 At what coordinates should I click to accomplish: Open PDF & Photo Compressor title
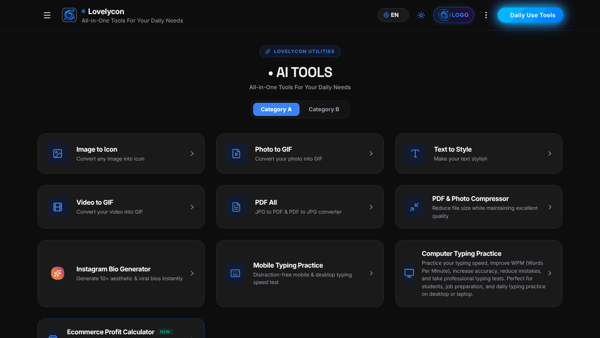[x=470, y=199]
